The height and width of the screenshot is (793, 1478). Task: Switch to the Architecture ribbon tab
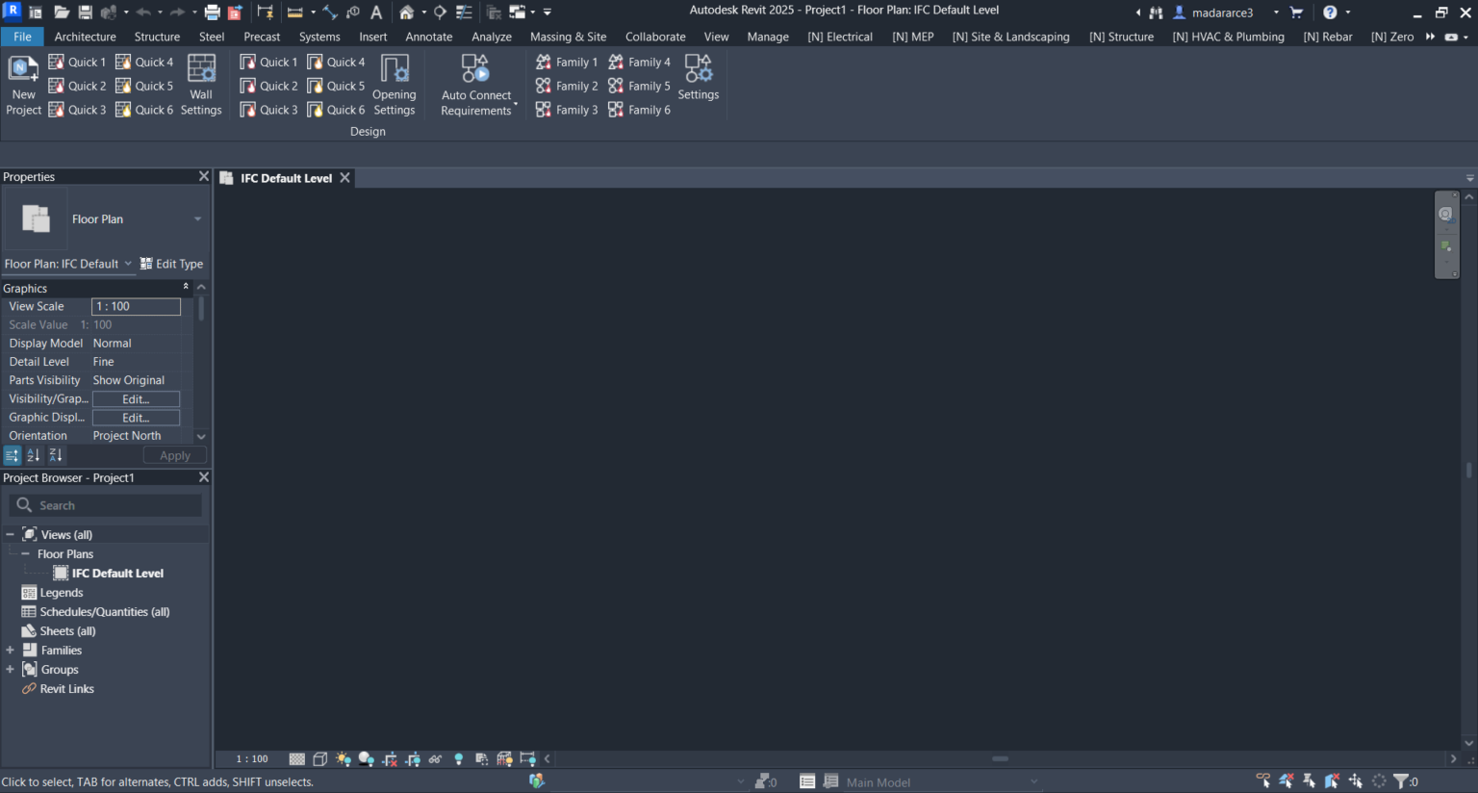[85, 37]
